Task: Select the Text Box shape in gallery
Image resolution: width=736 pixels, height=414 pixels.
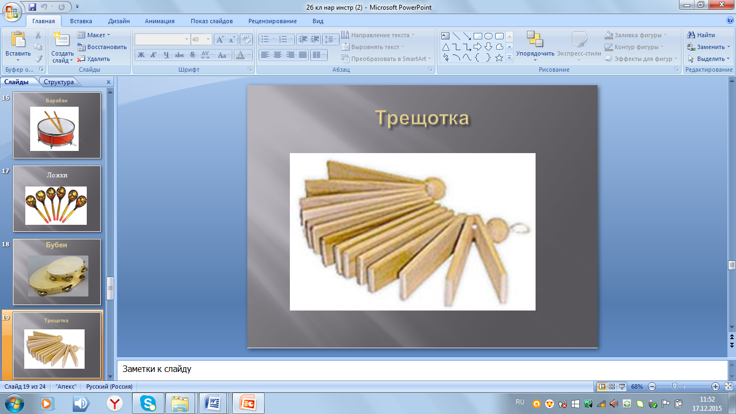Action: 446,36
